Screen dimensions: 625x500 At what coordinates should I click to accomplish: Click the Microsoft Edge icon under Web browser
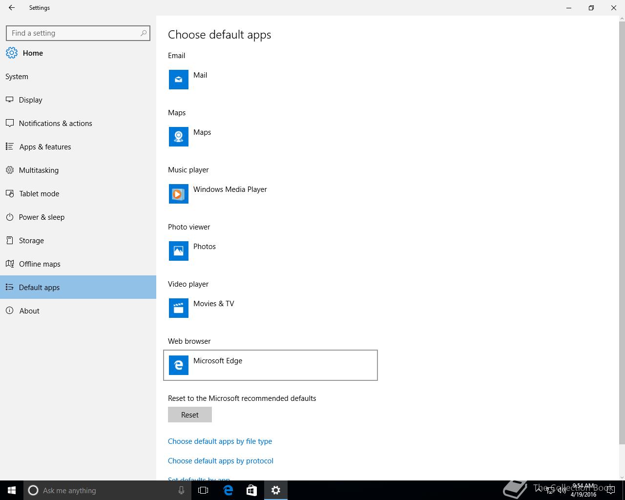tap(179, 365)
